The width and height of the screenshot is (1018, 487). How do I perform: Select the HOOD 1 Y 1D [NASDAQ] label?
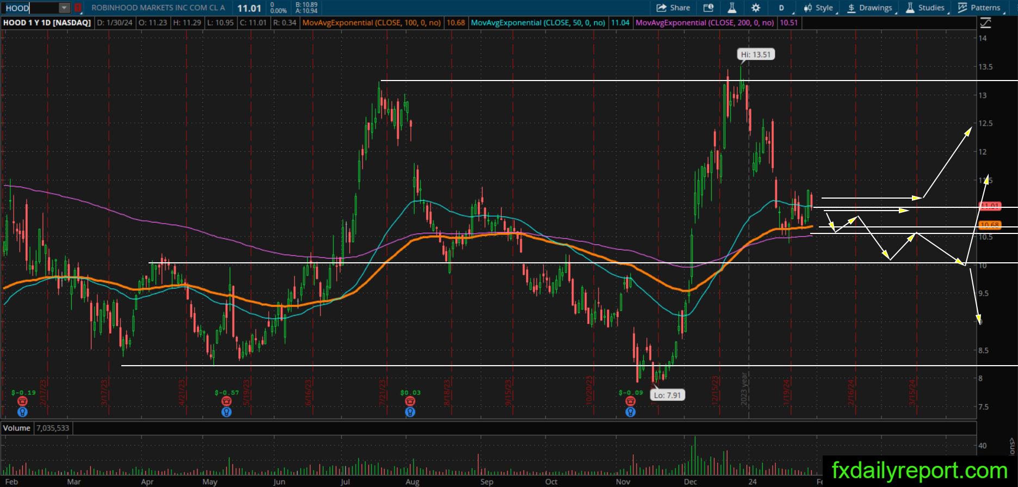[47, 23]
